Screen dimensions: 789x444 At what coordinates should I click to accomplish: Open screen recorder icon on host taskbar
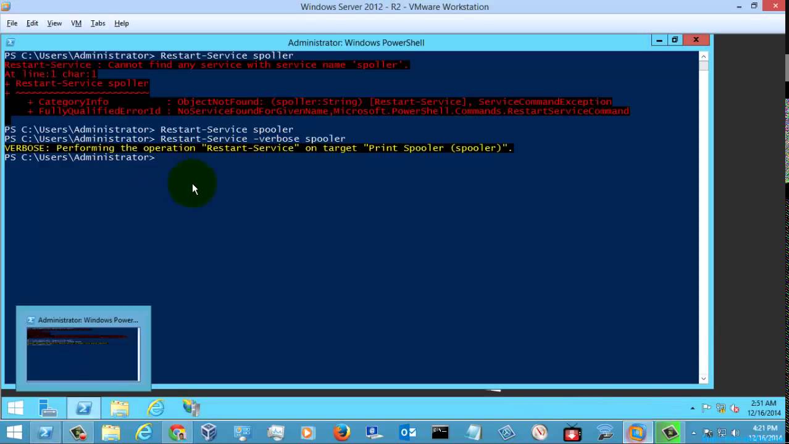click(78, 433)
